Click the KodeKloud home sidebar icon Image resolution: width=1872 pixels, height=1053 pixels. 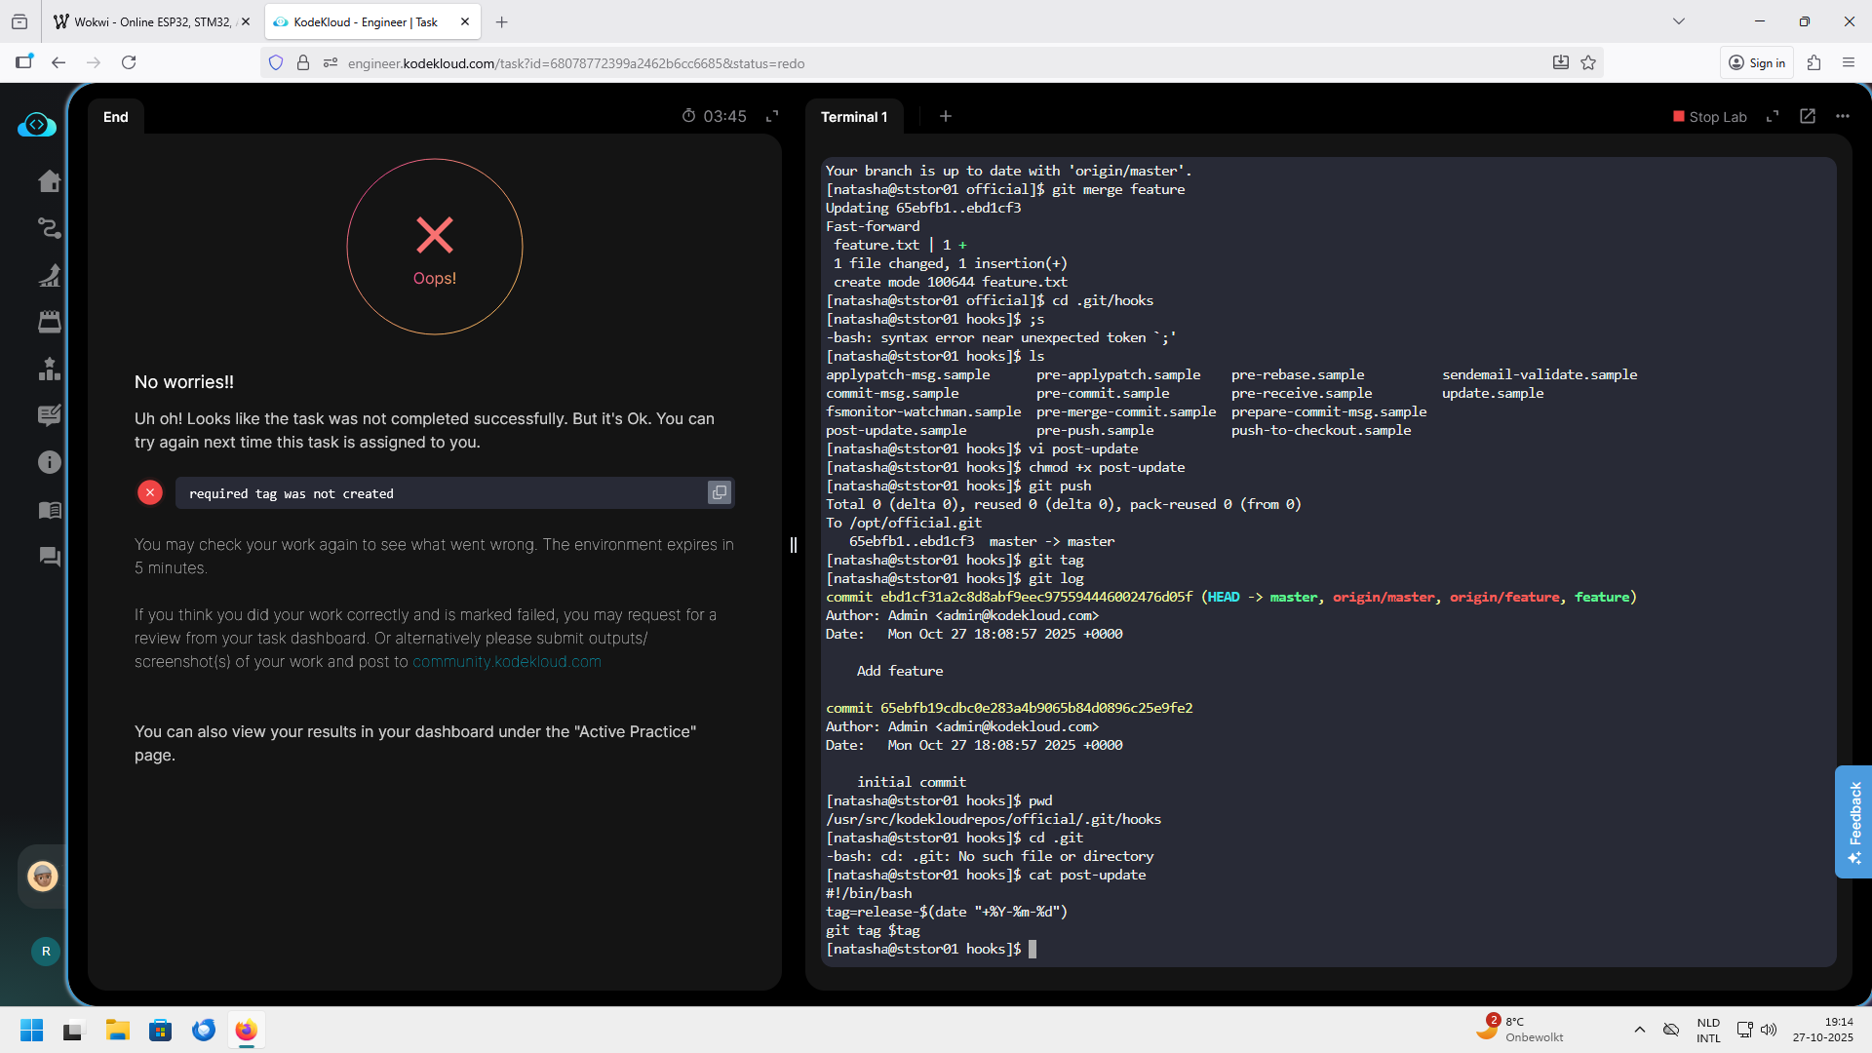point(49,181)
